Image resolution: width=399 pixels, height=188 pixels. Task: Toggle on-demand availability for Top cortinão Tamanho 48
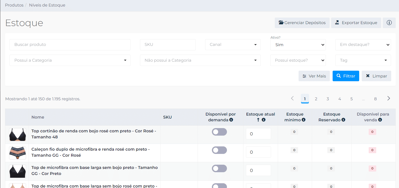(x=219, y=132)
